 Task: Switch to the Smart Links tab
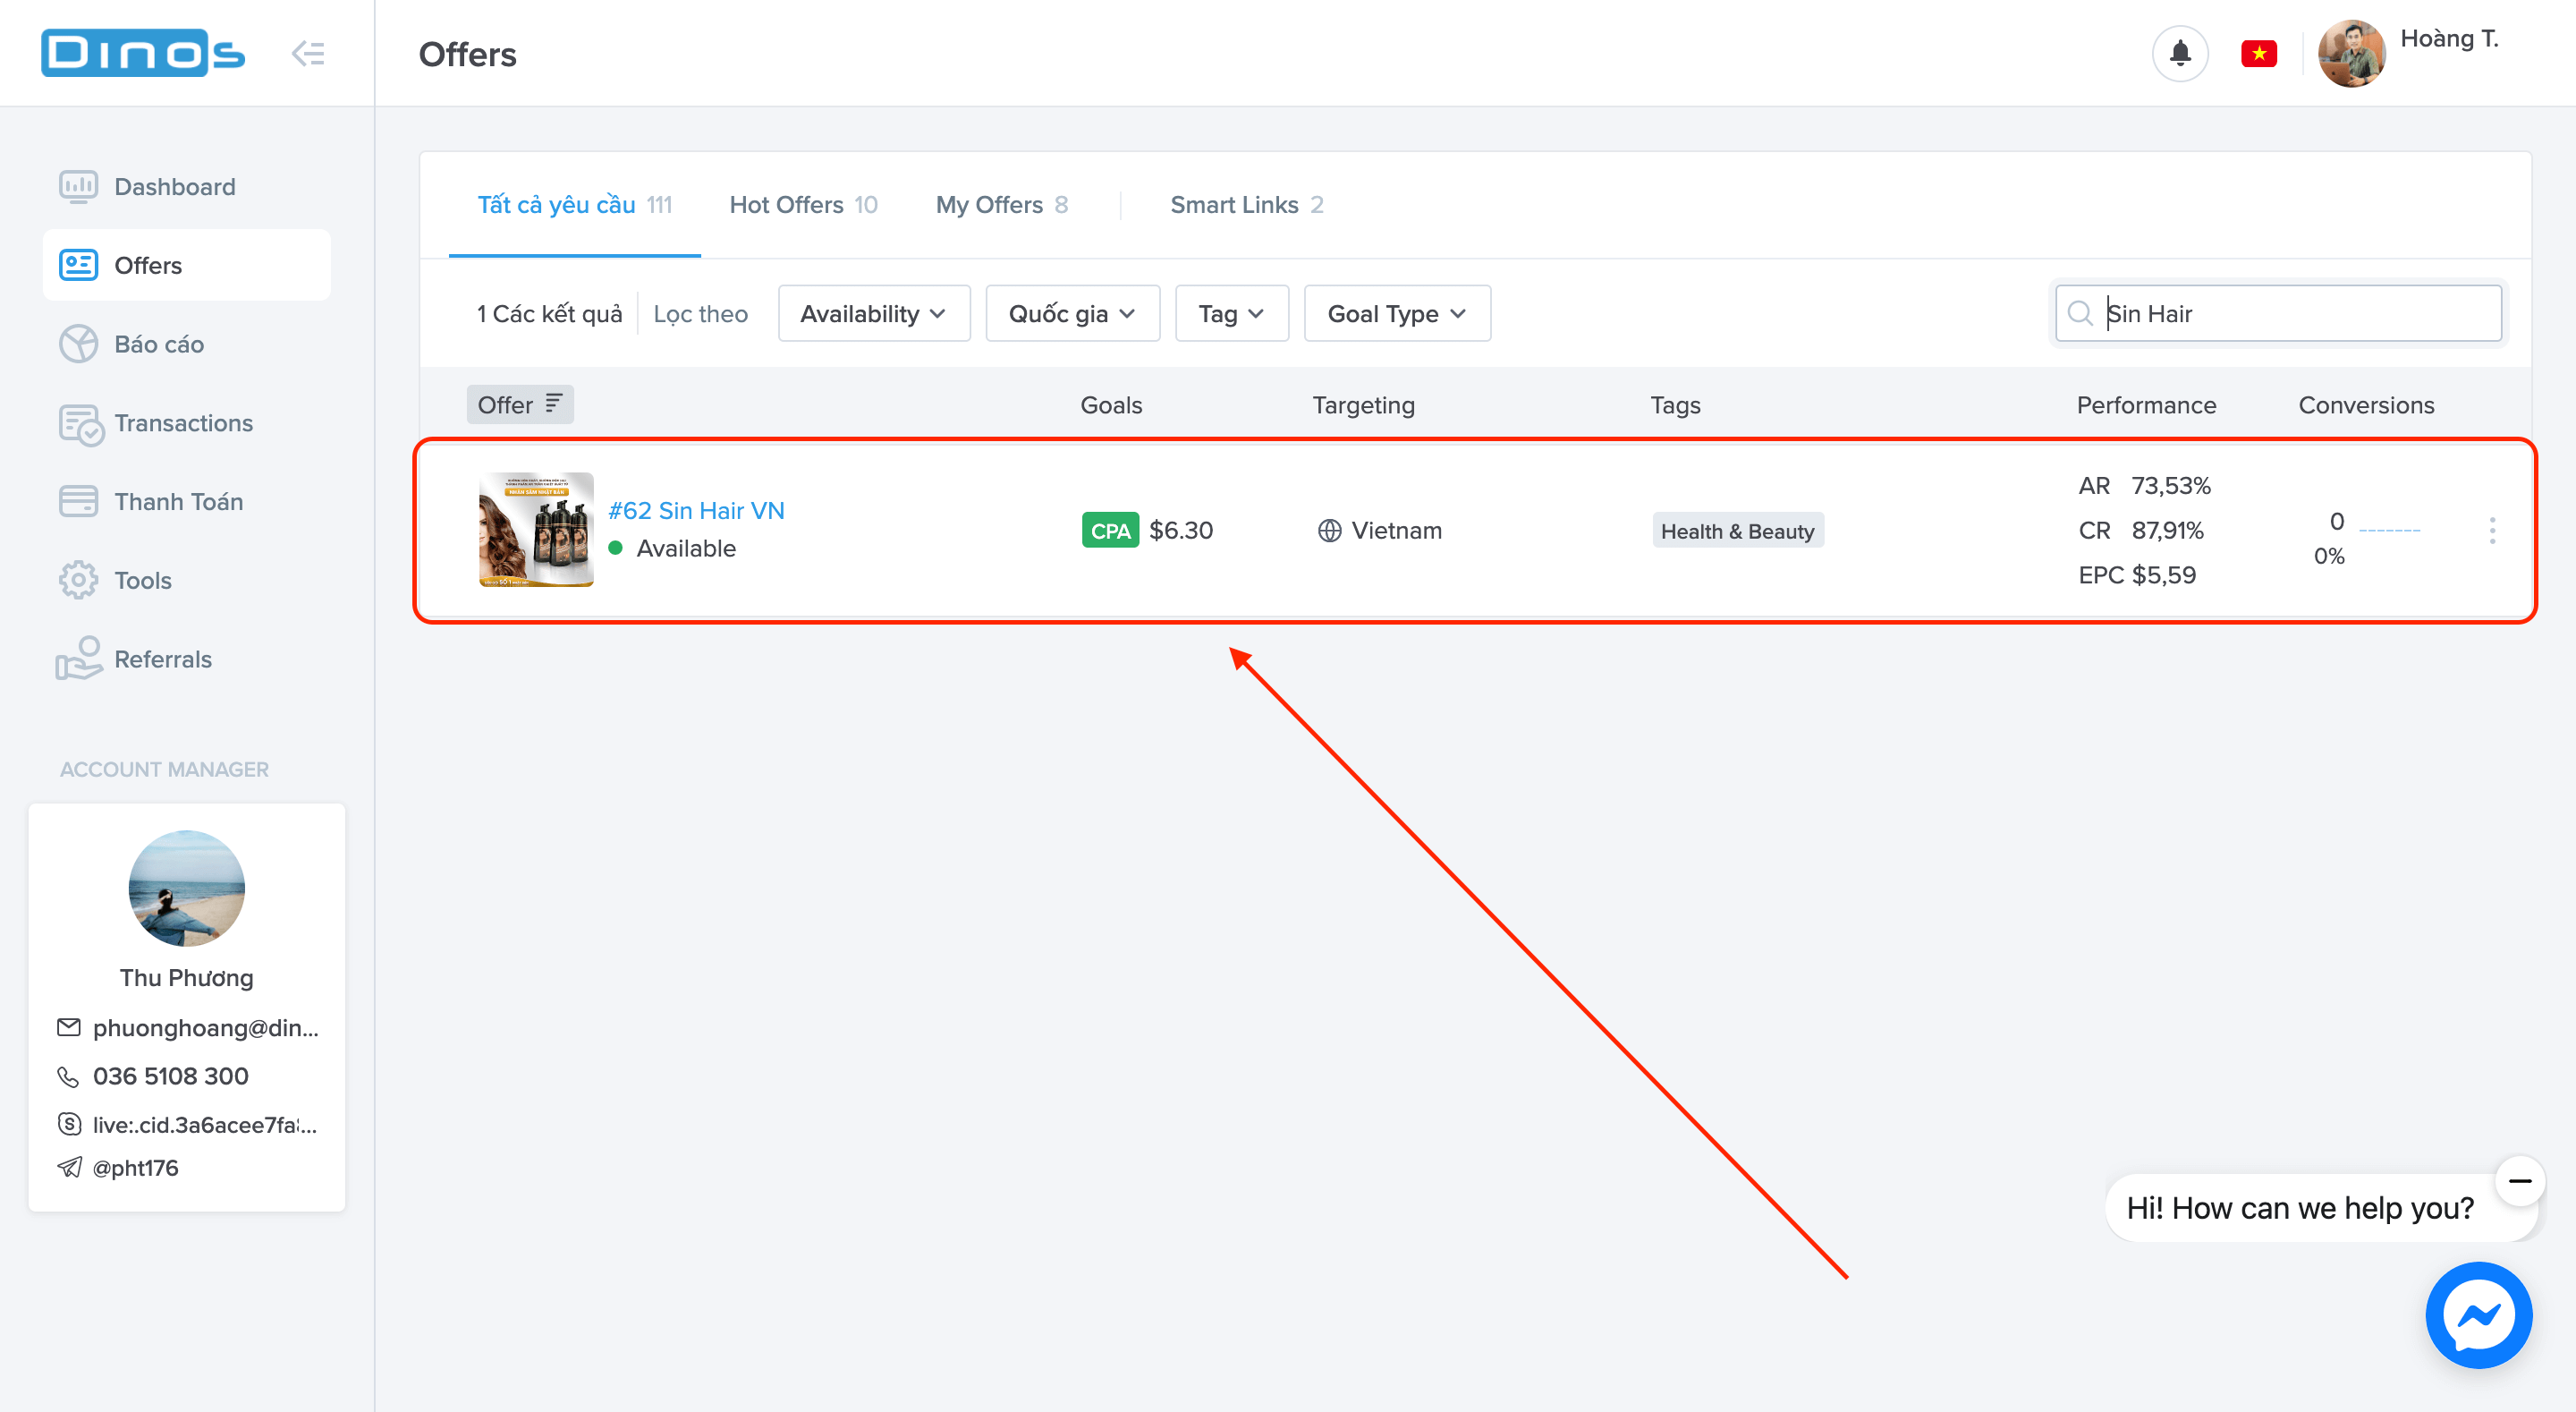pos(1247,204)
